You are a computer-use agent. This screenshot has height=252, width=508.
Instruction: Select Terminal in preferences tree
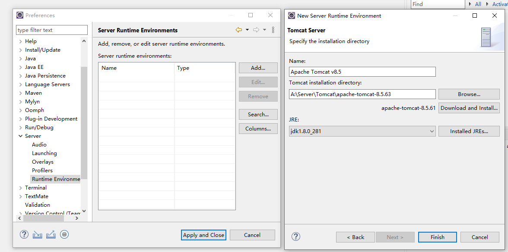(x=35, y=188)
